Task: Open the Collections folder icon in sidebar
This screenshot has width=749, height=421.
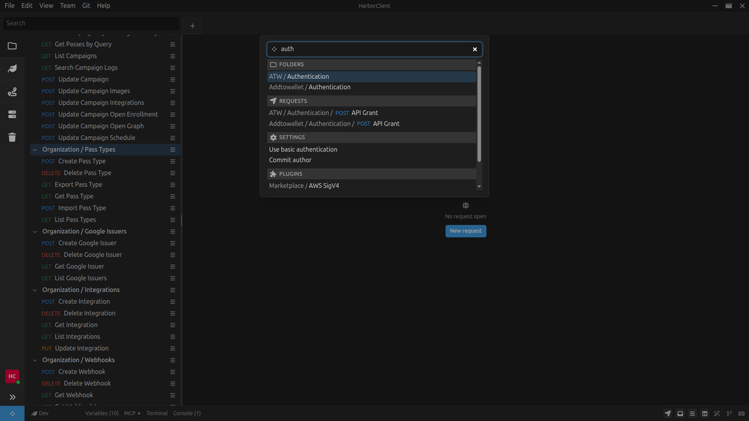Action: [12, 46]
